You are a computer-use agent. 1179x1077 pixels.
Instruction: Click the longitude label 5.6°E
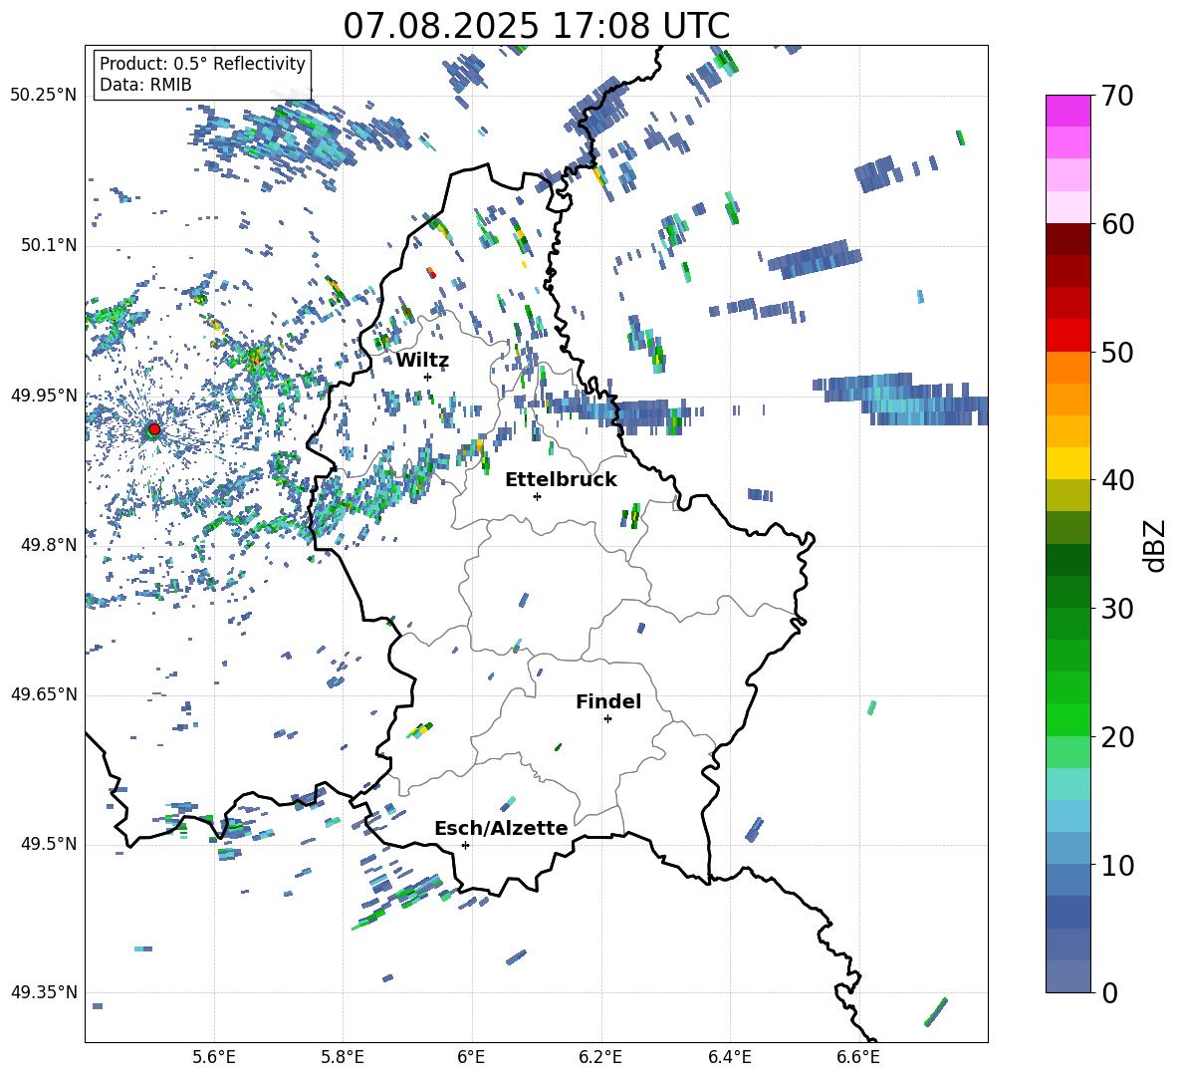click(214, 1057)
